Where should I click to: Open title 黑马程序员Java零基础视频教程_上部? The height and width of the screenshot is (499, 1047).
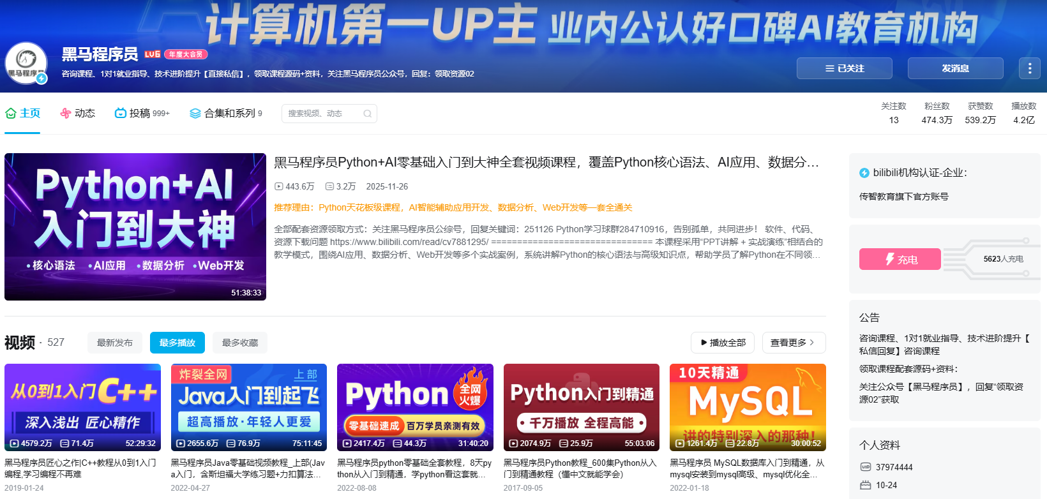(248, 468)
